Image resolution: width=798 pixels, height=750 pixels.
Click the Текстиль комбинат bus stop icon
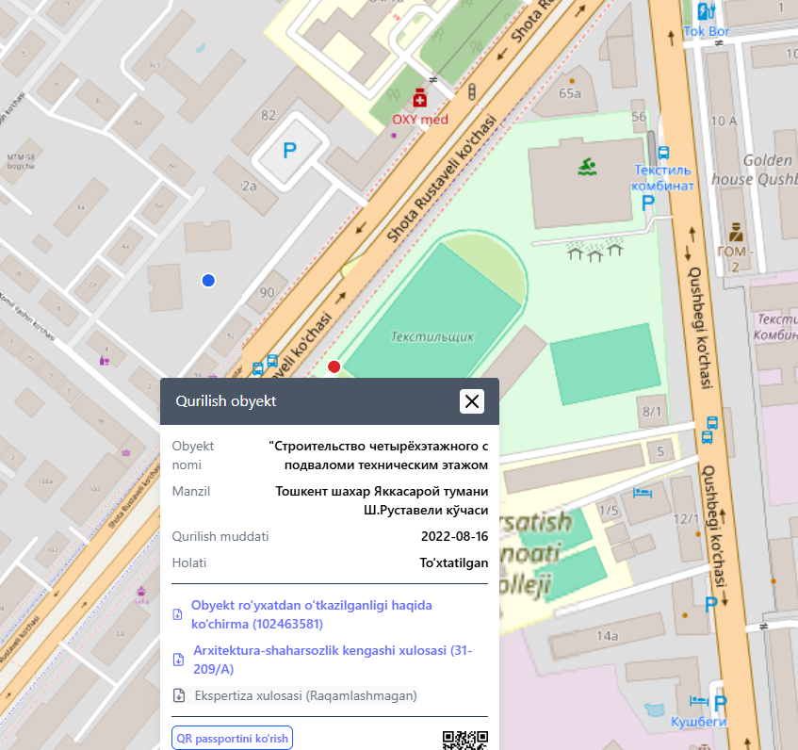663,153
